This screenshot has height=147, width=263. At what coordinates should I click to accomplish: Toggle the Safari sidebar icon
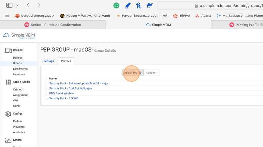[x=9, y=5]
